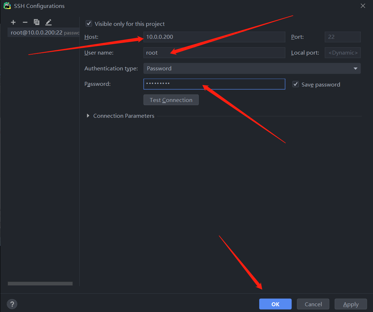373x312 pixels.
Task: Click the Apply button
Action: click(351, 304)
